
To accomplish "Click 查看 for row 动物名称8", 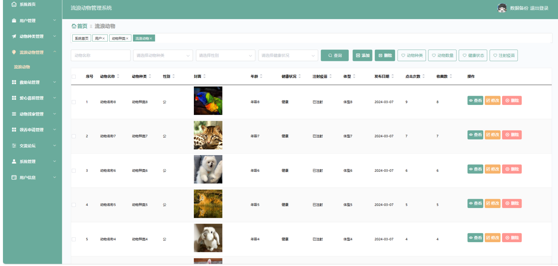I will [475, 101].
